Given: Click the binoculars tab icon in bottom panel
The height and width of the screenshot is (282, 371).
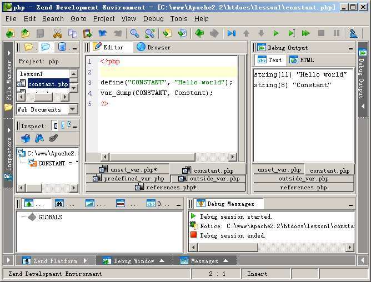Looking at the screenshot, I should [59, 204].
